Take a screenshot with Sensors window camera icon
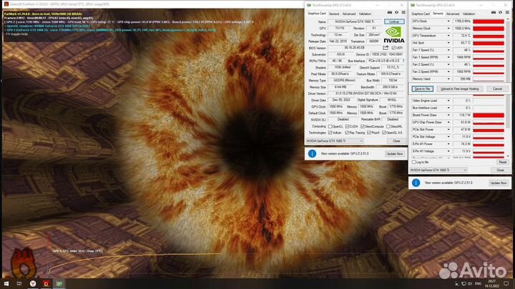Screen dimensions: 515x289 (494, 12)
